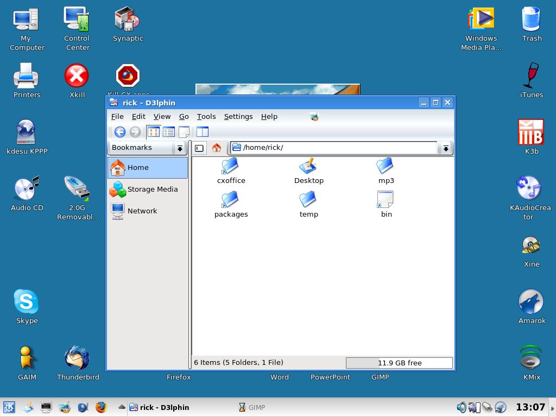This screenshot has width=556, height=417.
Task: Open Audio CD desktop icon
Action: tap(27, 194)
